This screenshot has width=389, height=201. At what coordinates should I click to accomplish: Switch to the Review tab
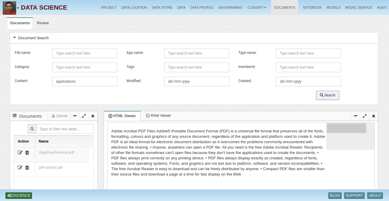tap(43, 23)
